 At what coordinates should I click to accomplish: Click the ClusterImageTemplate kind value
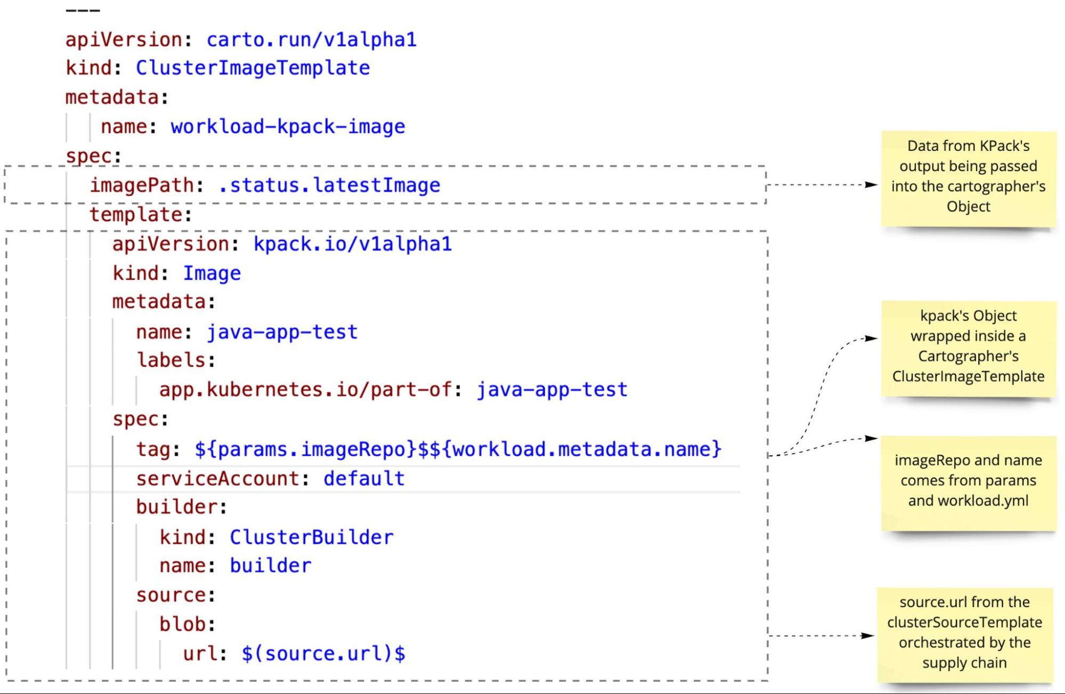[x=253, y=68]
